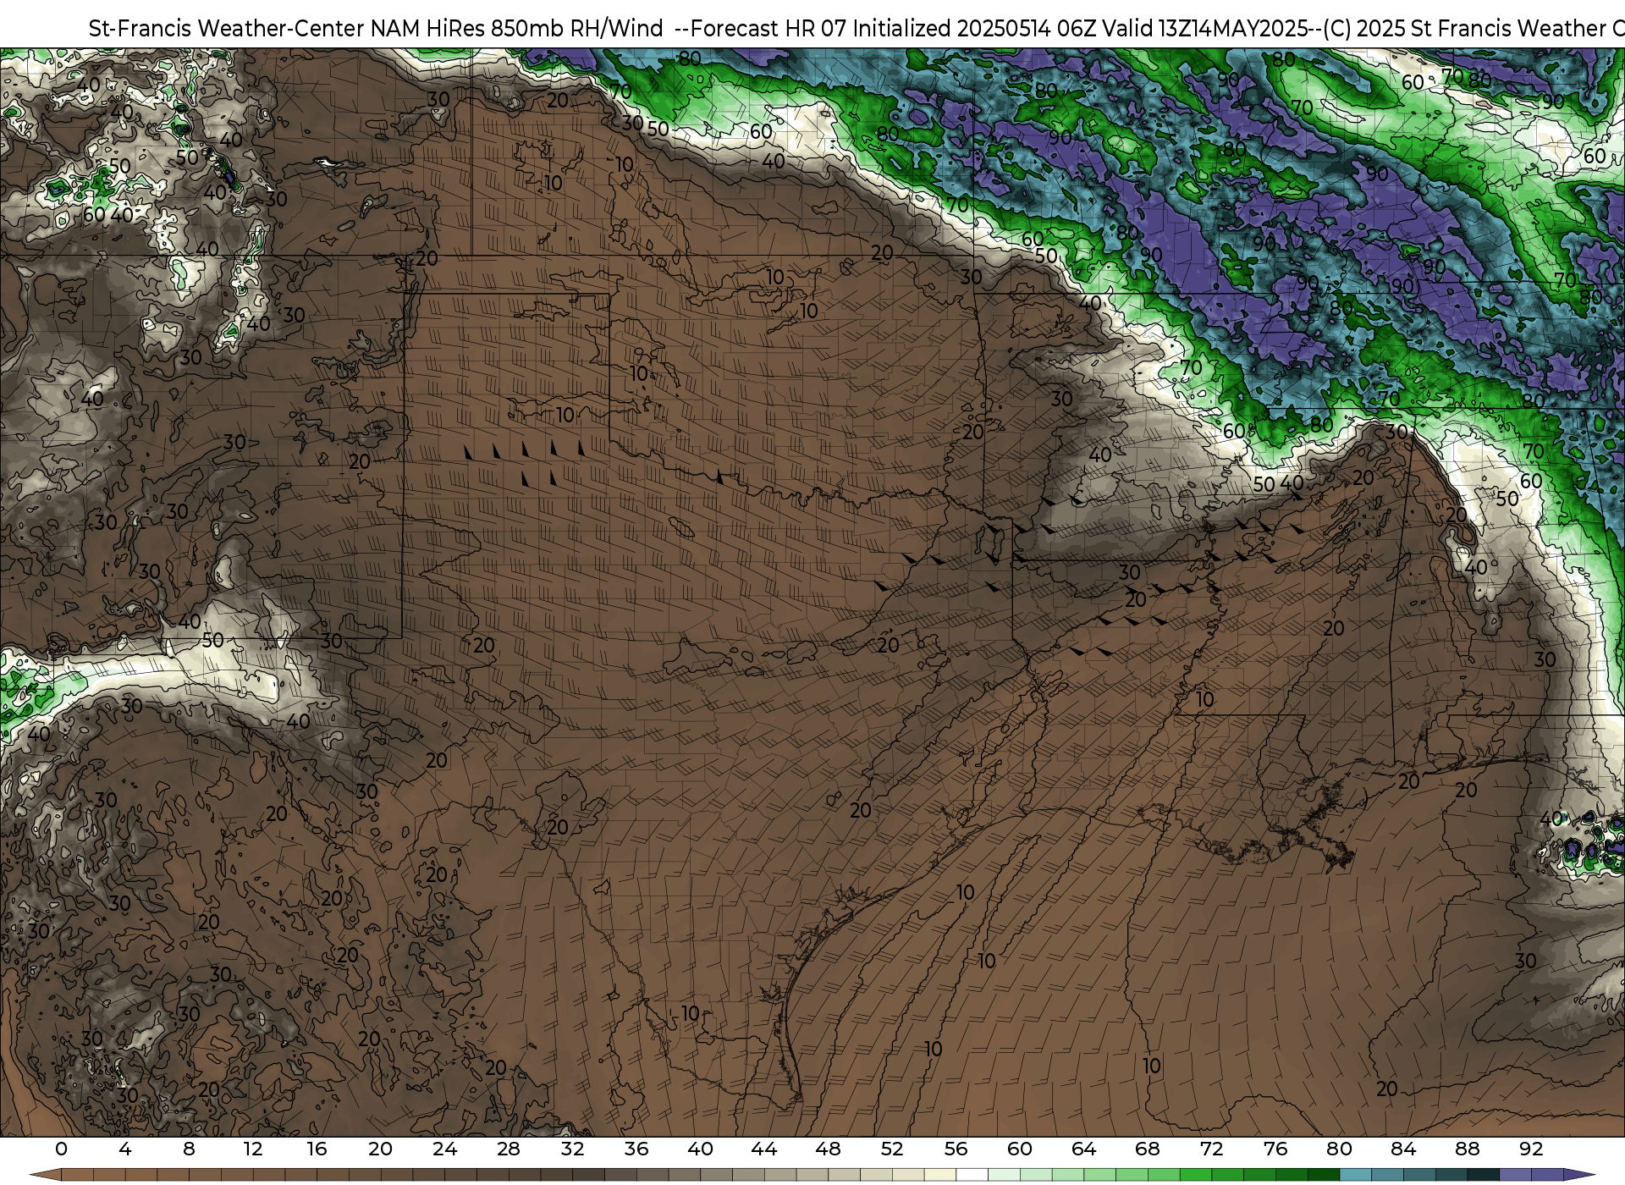Viewport: 1625px width, 1185px height.
Task: Click the colorbar tick label '52'
Action: [x=892, y=1149]
